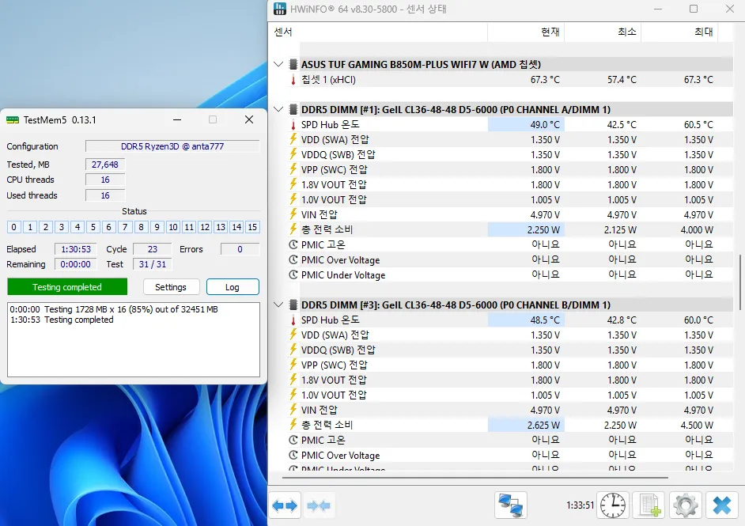
Task: Click the horizontal scrollbar in HWiNFO
Action: 475,477
